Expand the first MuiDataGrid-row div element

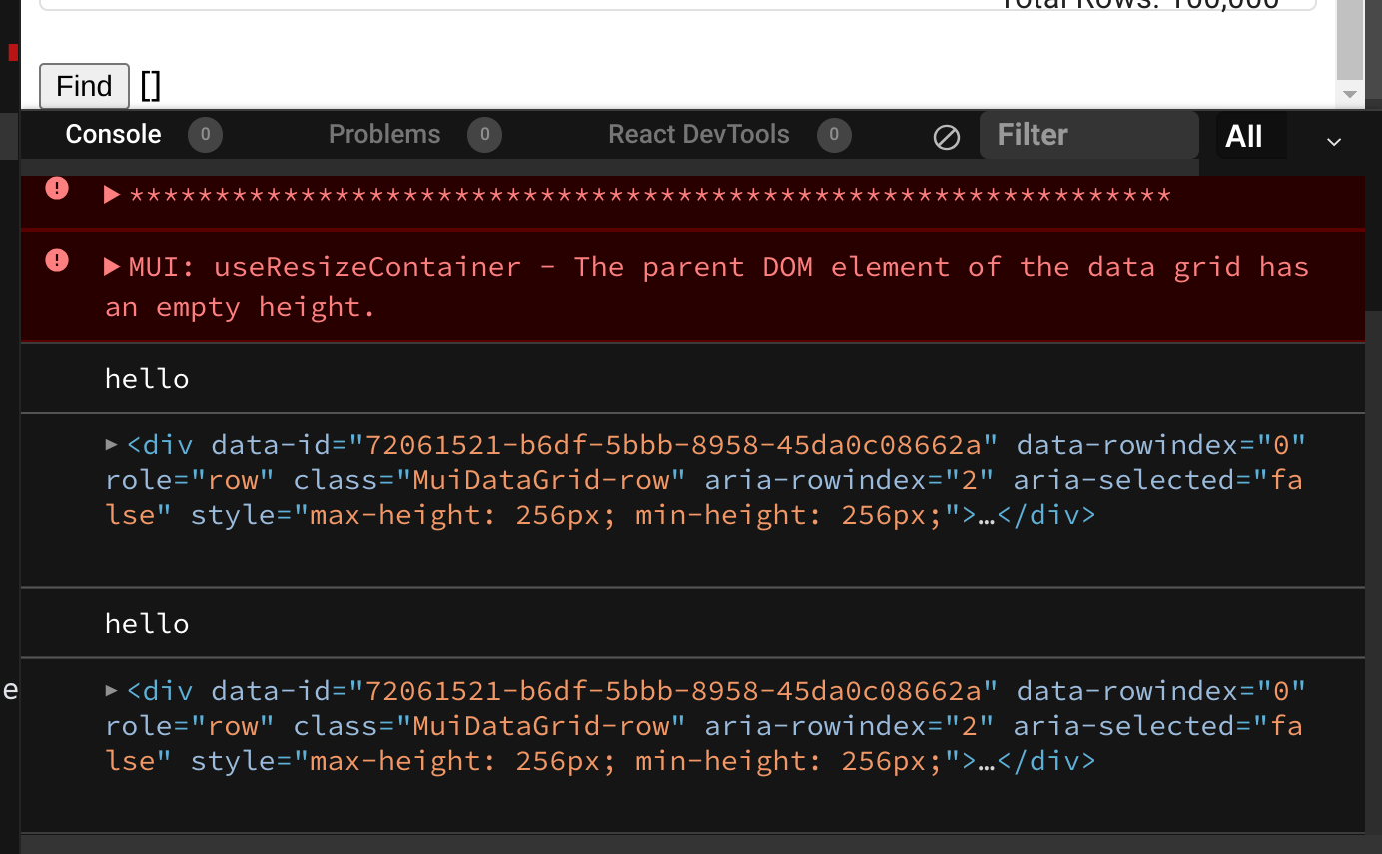(x=110, y=444)
